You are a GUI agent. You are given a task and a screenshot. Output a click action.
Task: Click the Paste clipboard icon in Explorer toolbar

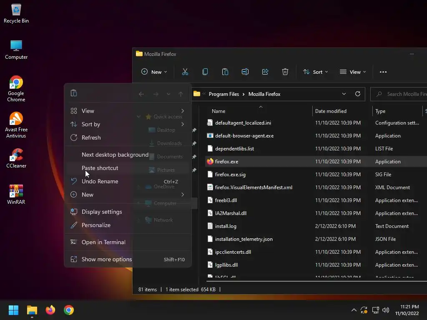pyautogui.click(x=225, y=72)
